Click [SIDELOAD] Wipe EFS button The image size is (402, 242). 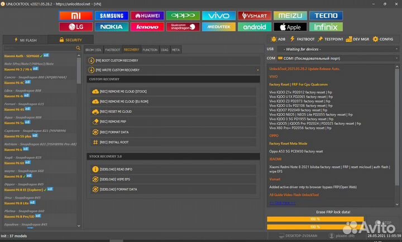(x=116, y=179)
